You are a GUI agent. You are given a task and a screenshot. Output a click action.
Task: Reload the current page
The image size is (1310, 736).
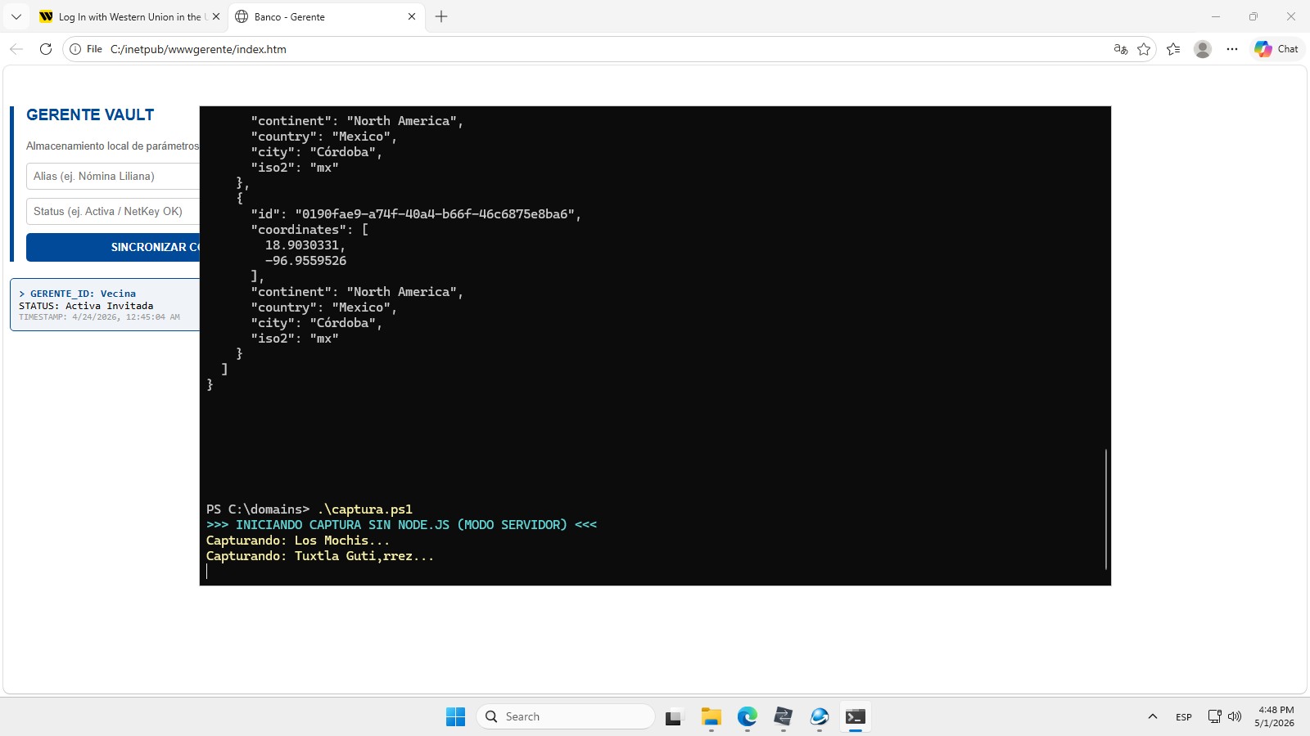coord(46,49)
